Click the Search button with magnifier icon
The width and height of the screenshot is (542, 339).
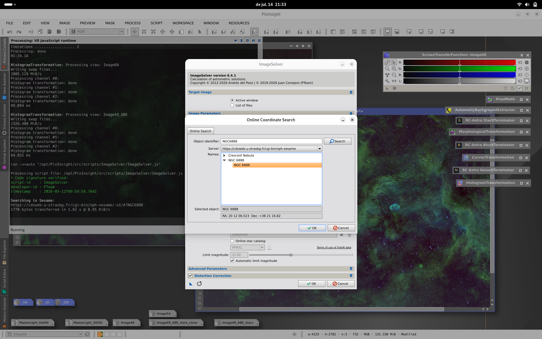pos(337,141)
